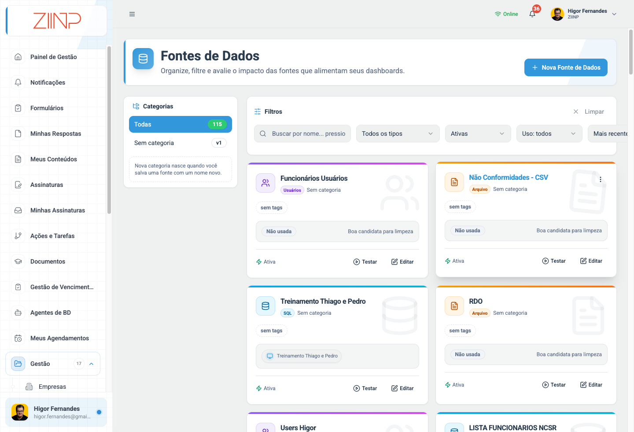Expand the Higor Fernandes user menu chevron
The image size is (634, 432).
coord(614,14)
